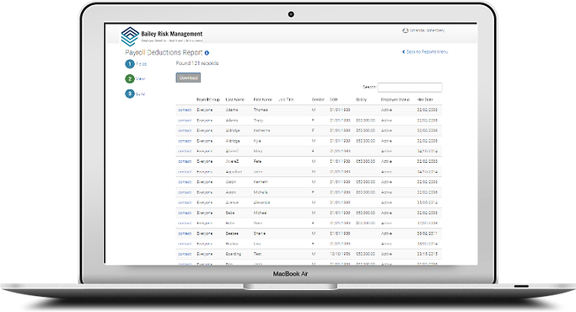Click the Download button
This screenshot has height=312, width=576.
point(188,78)
